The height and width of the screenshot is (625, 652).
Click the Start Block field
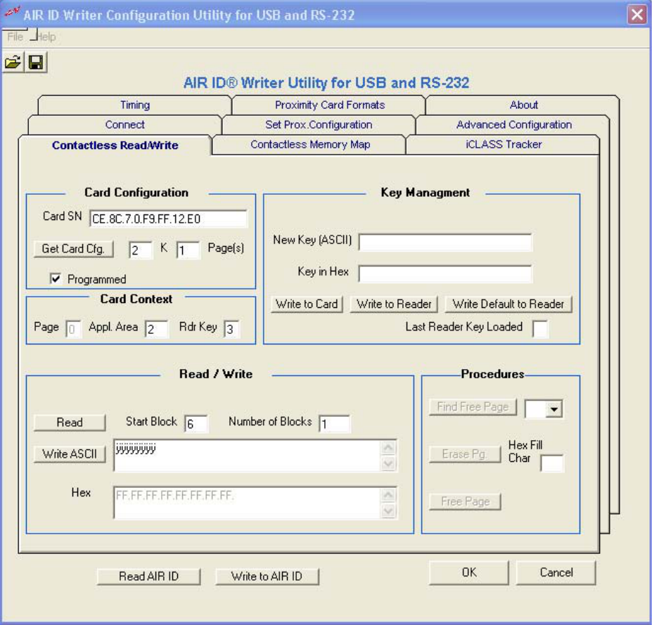pyautogui.click(x=196, y=423)
